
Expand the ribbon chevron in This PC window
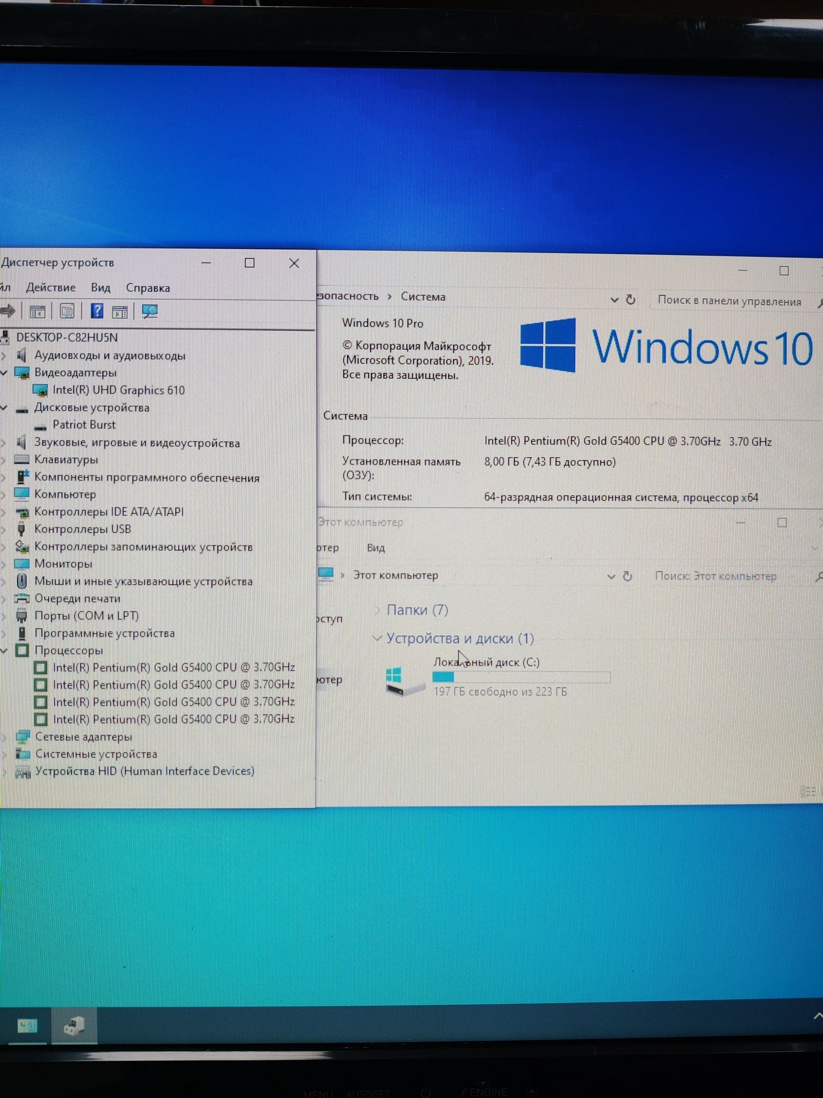pos(815,548)
